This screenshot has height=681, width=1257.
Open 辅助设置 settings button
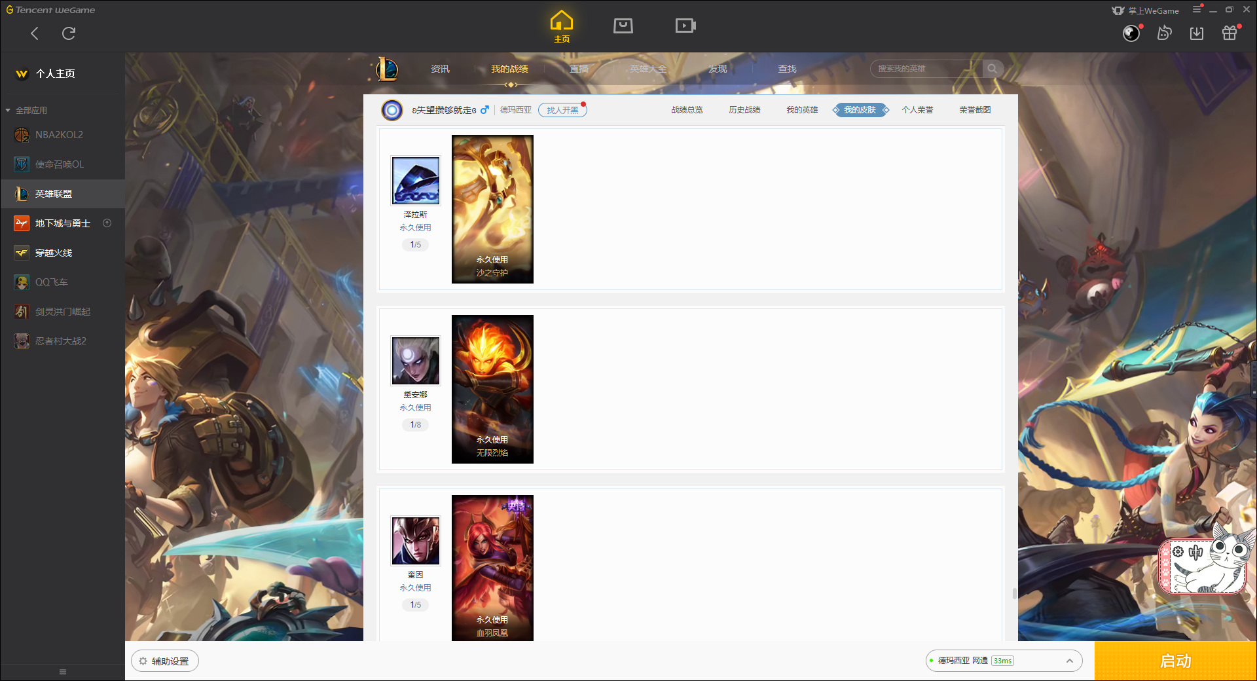pos(165,661)
